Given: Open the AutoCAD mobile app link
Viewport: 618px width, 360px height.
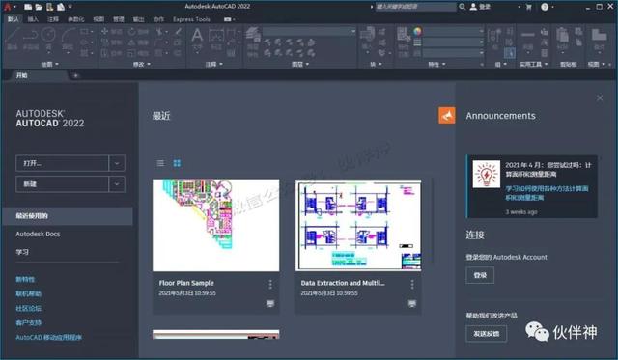Looking at the screenshot, I should click(x=48, y=337).
